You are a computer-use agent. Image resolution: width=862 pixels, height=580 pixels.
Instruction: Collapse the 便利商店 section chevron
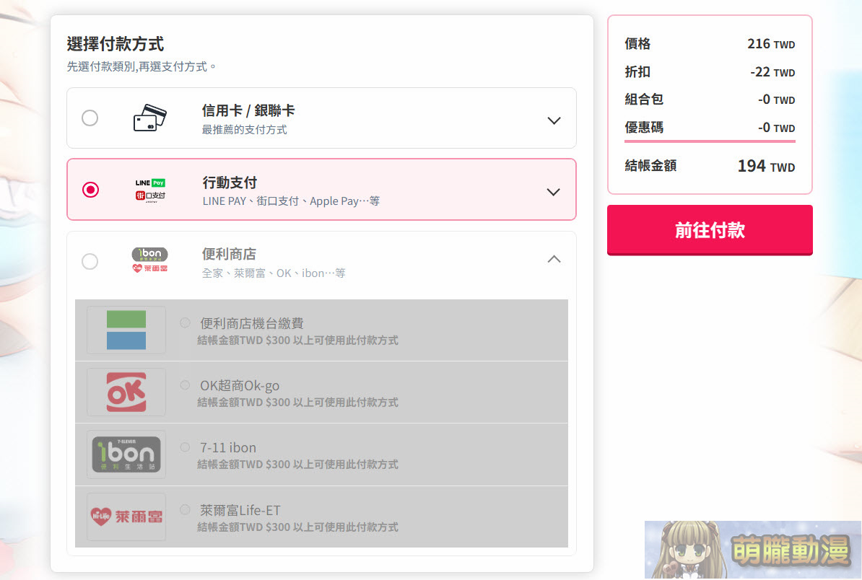554,259
